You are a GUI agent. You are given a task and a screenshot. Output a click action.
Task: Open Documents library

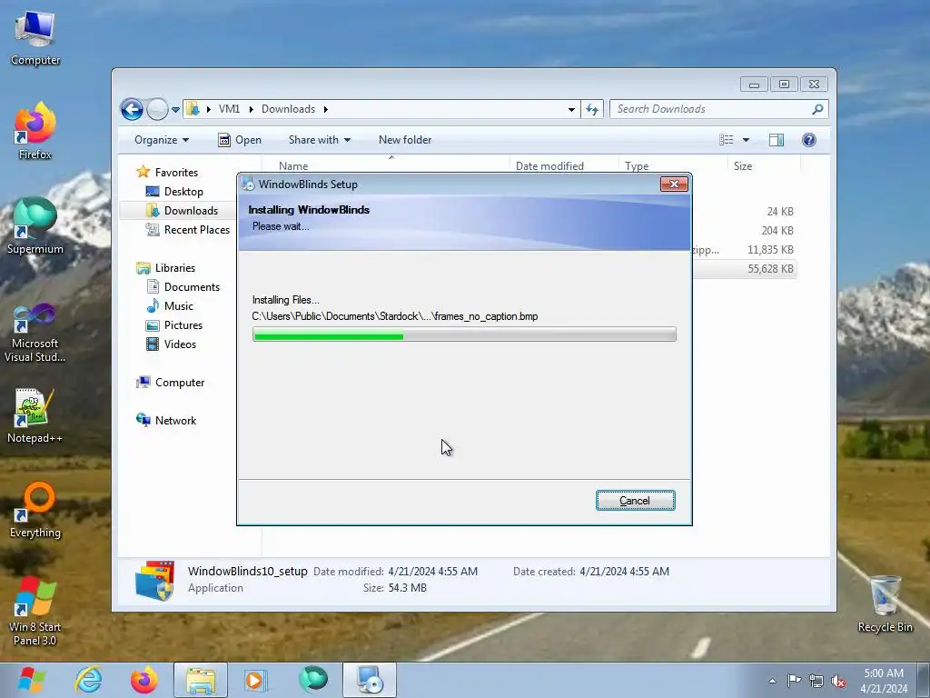(x=183, y=286)
